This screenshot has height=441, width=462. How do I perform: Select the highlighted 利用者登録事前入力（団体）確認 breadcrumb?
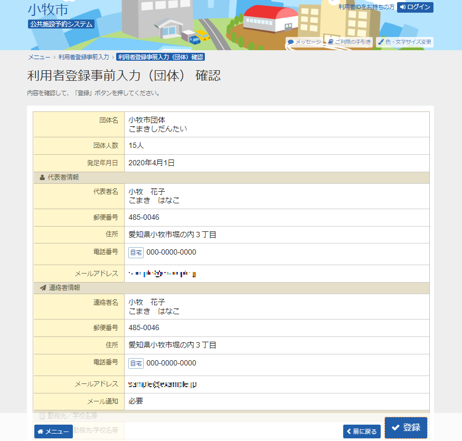[x=162, y=58]
